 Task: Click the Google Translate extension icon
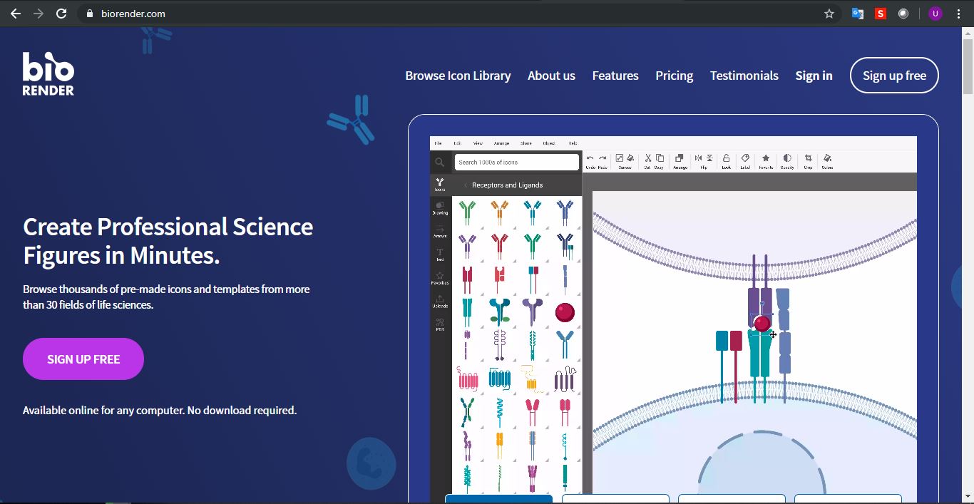point(858,14)
